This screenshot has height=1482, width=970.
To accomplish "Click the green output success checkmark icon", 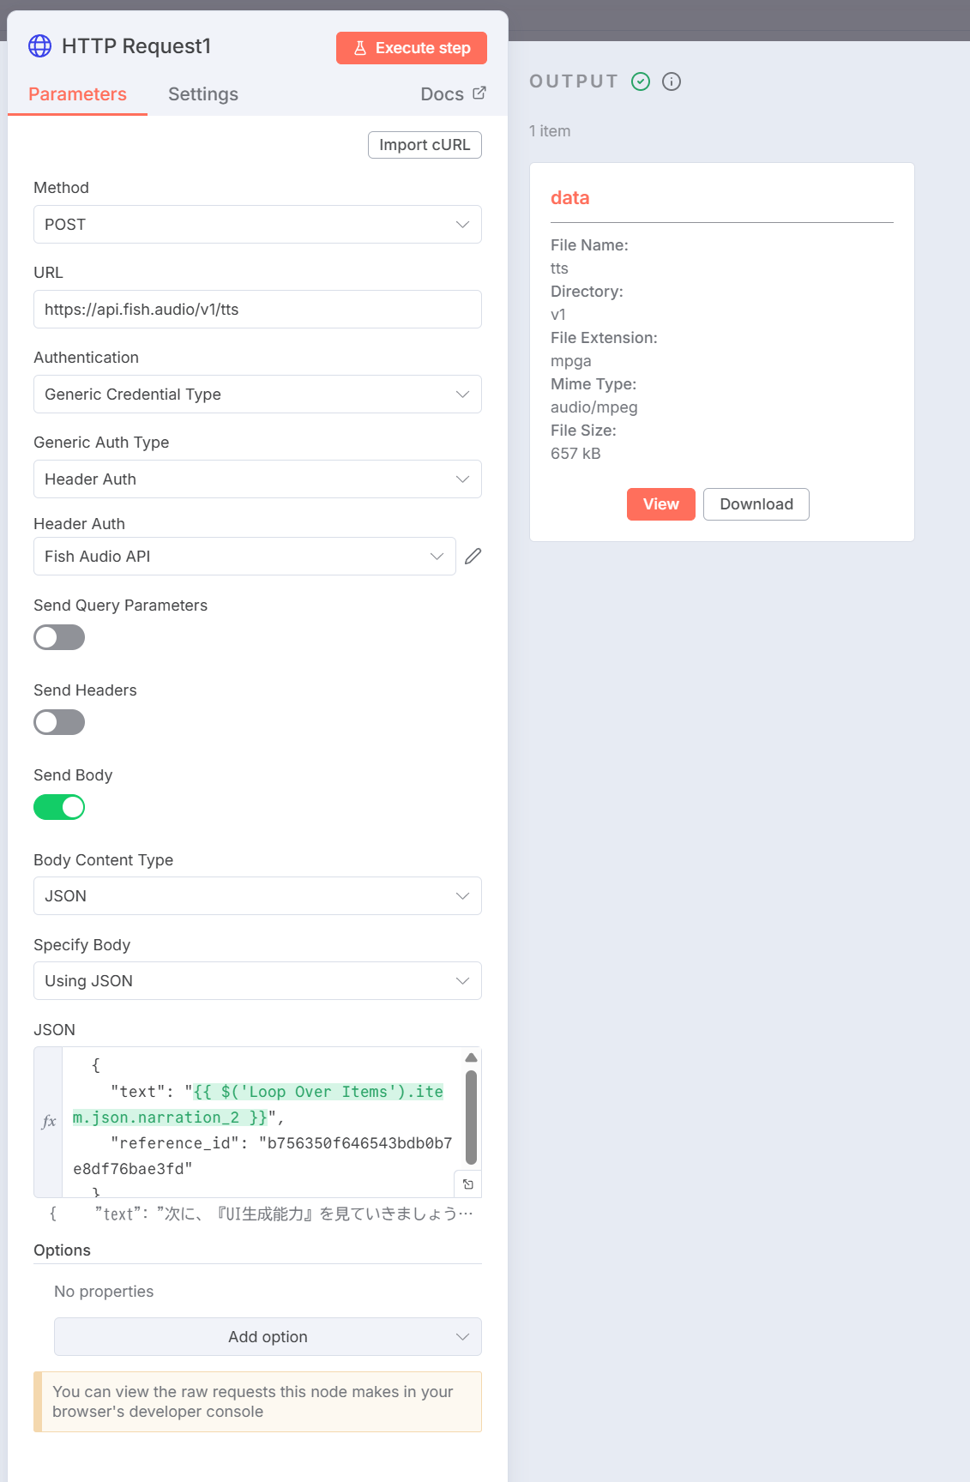I will [641, 81].
